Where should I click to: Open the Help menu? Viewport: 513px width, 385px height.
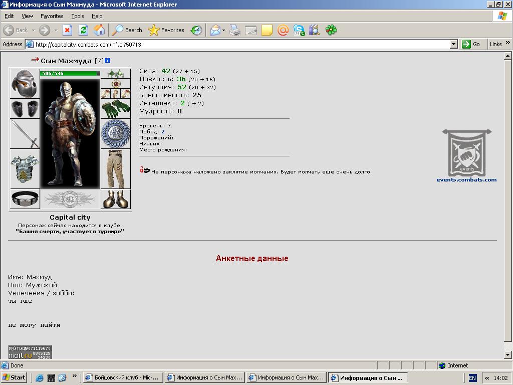(97, 16)
